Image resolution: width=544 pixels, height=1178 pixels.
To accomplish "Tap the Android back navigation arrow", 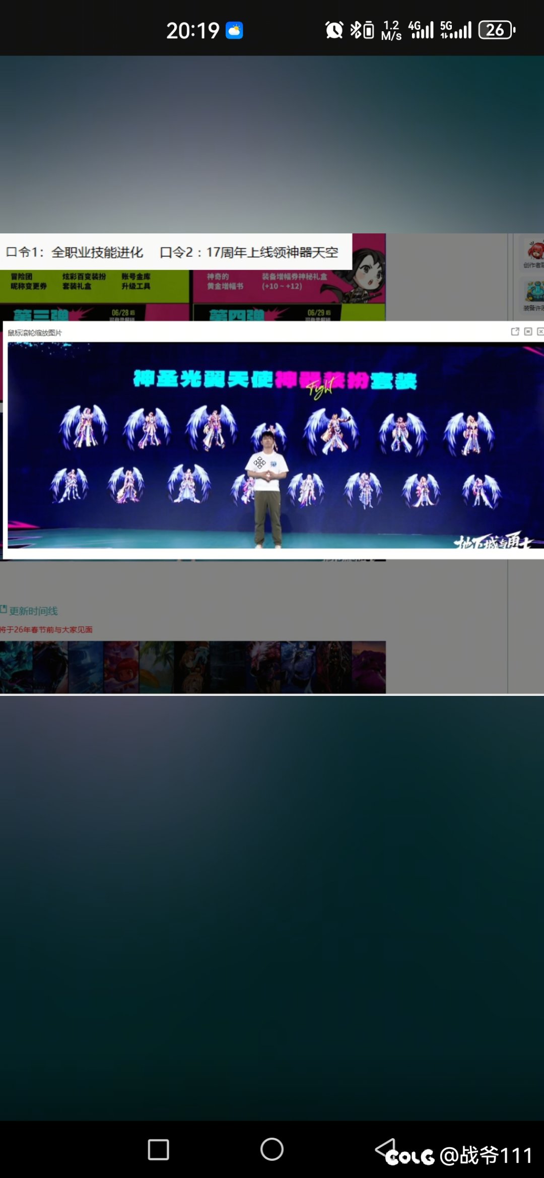I will pos(386,1149).
